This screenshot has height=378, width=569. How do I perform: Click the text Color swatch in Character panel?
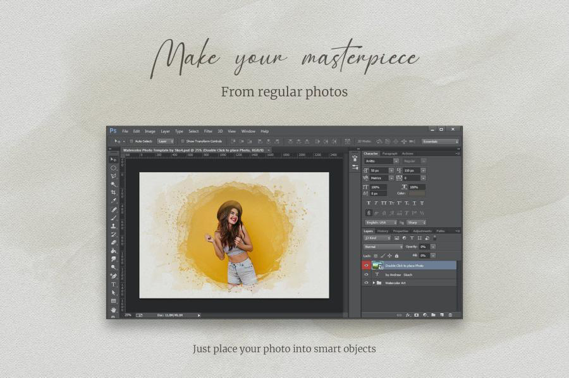pyautogui.click(x=417, y=194)
